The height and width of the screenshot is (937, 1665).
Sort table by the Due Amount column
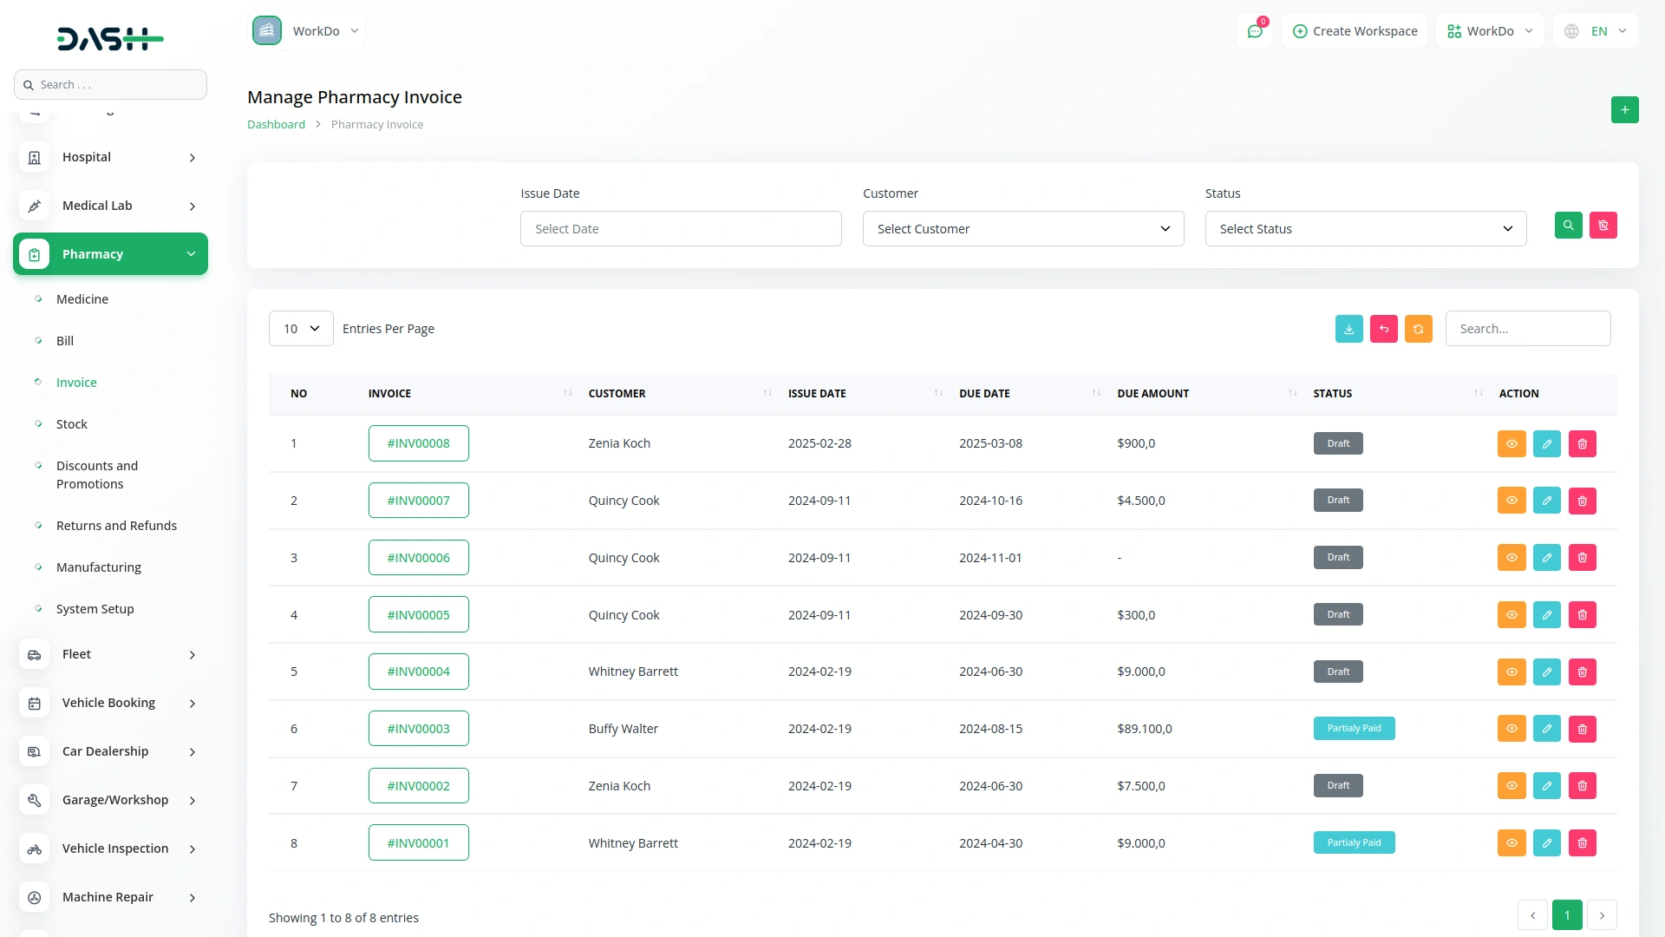pos(1152,394)
